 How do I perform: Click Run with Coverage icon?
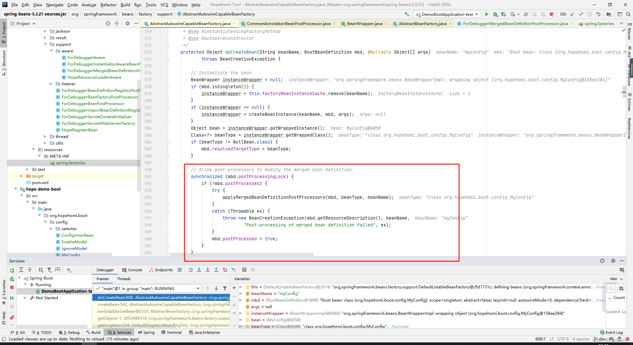tap(504, 14)
